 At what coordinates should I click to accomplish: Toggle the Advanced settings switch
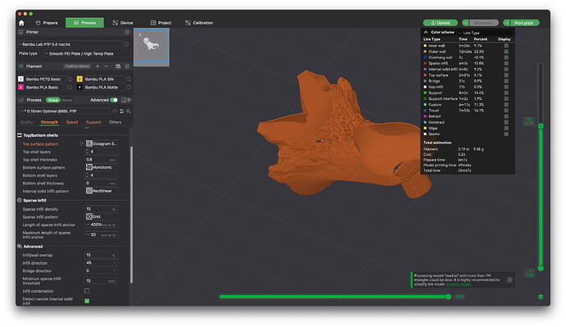click(114, 100)
